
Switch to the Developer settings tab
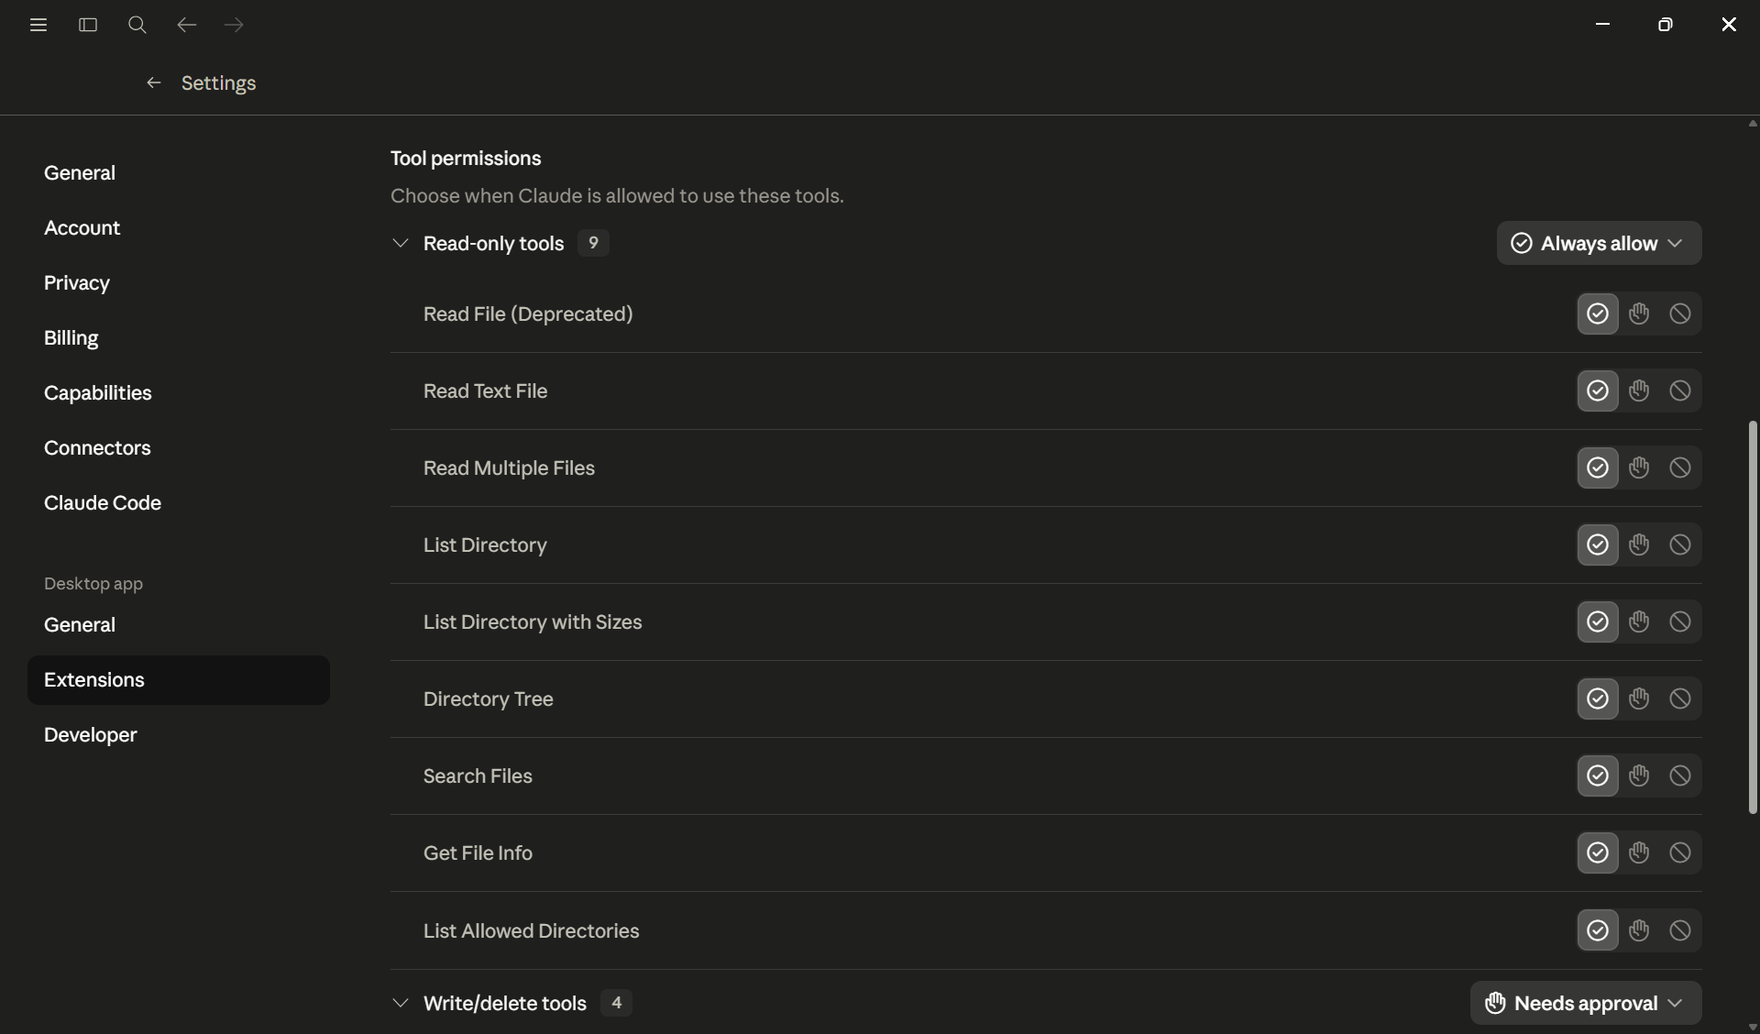click(91, 734)
